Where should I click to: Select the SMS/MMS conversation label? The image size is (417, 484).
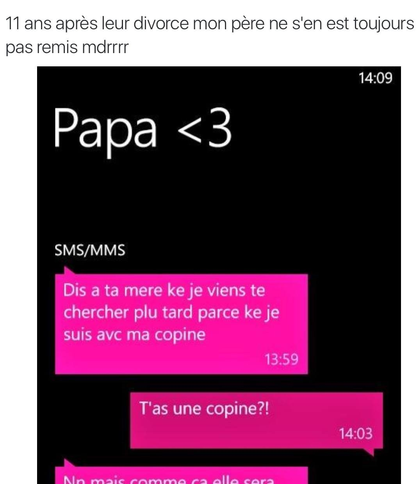(x=90, y=250)
